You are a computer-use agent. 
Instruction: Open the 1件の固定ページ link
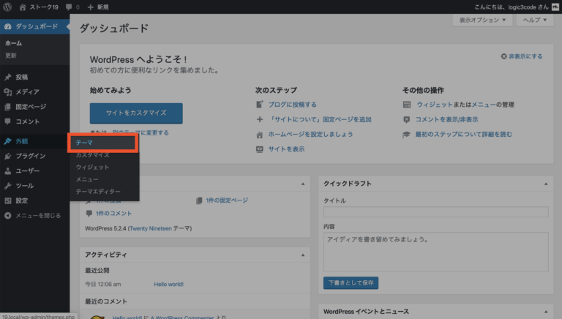tap(227, 200)
